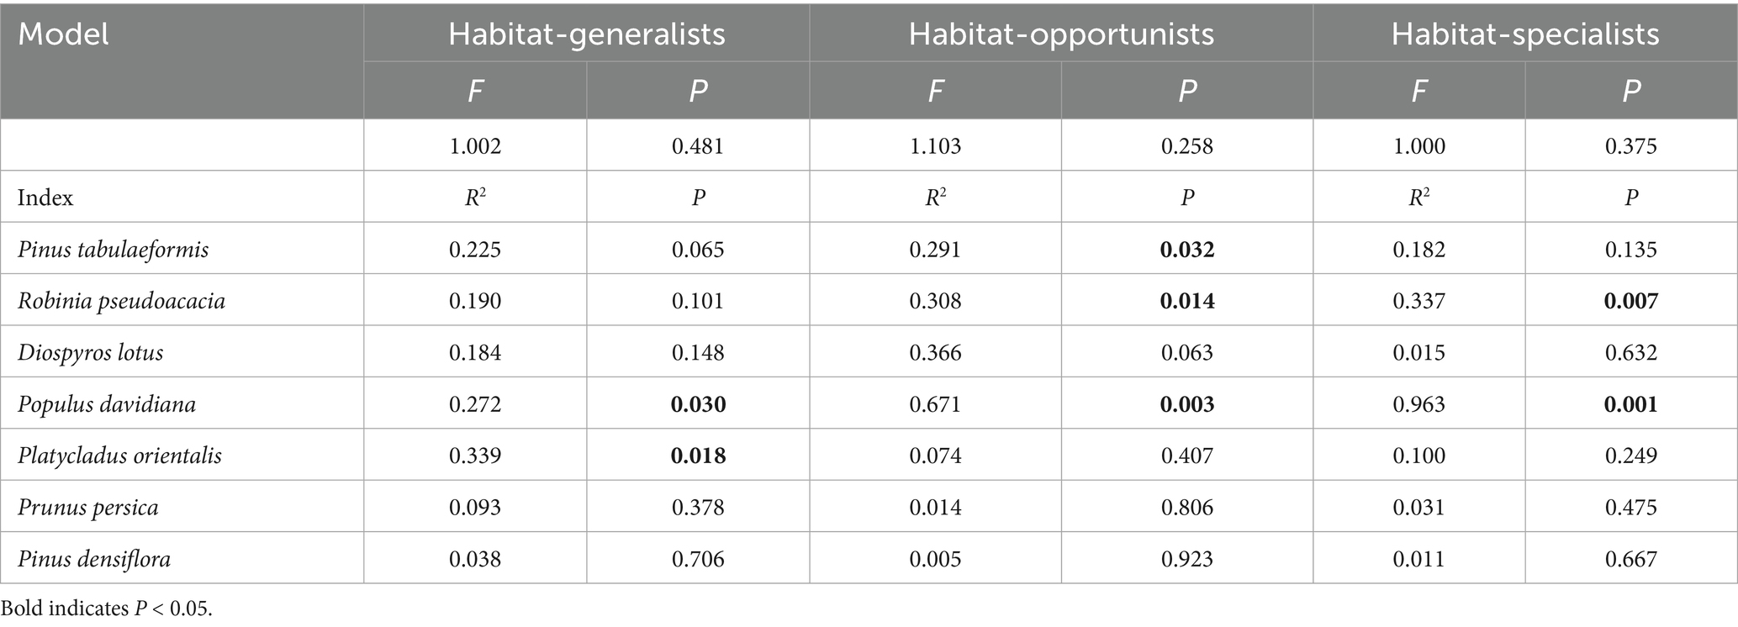Click the Habitat-specialists column header

coord(1525,34)
